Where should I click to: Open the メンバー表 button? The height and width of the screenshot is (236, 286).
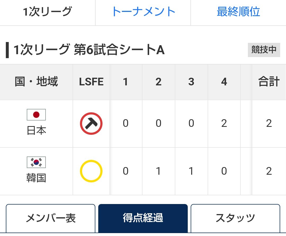click(x=50, y=218)
